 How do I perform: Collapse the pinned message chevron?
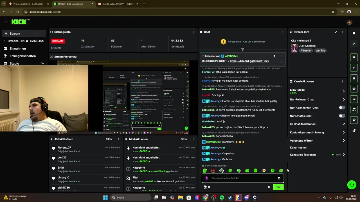[282, 62]
